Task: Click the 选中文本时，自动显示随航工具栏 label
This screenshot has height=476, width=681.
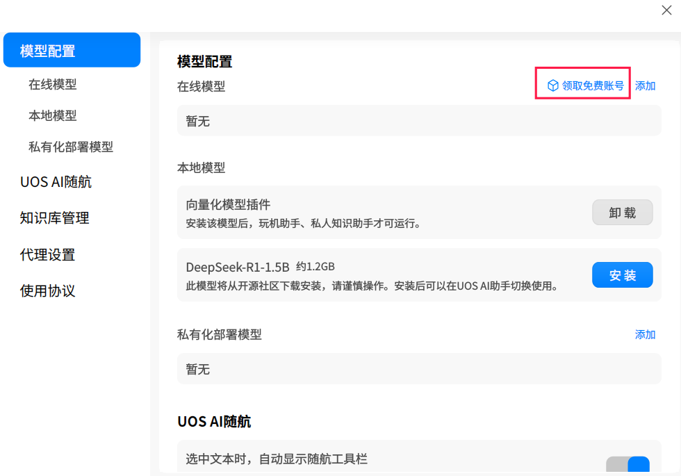Action: [277, 459]
